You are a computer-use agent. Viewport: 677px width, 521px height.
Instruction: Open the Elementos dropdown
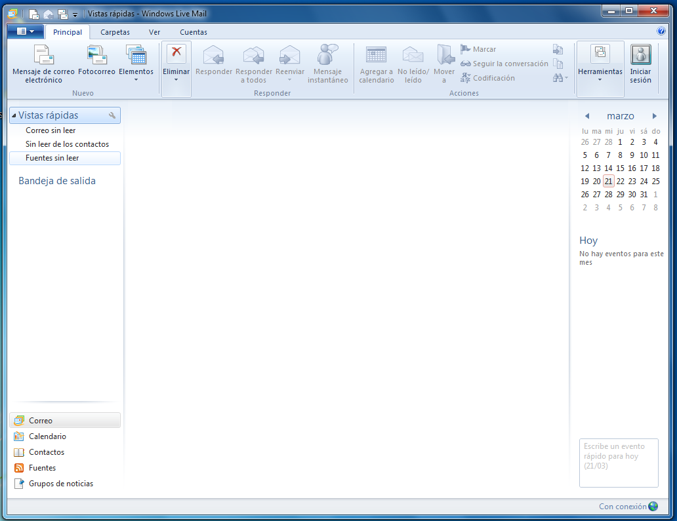pos(136,64)
